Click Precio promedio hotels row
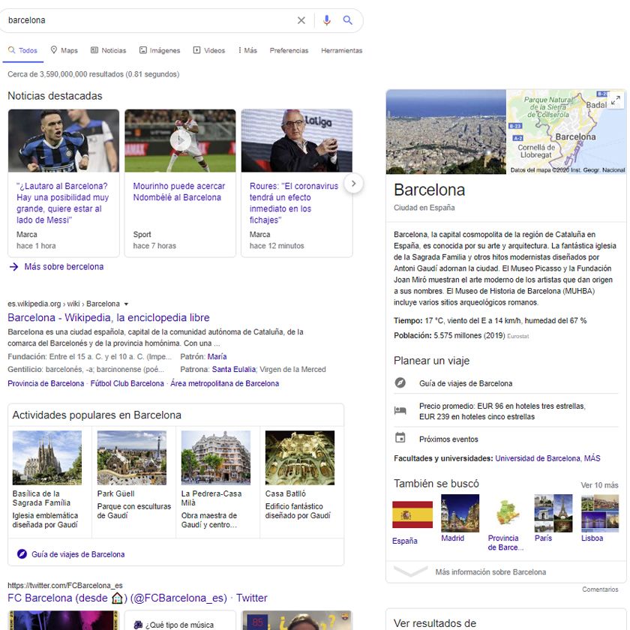Screen dimensions: 630x630 click(505, 411)
